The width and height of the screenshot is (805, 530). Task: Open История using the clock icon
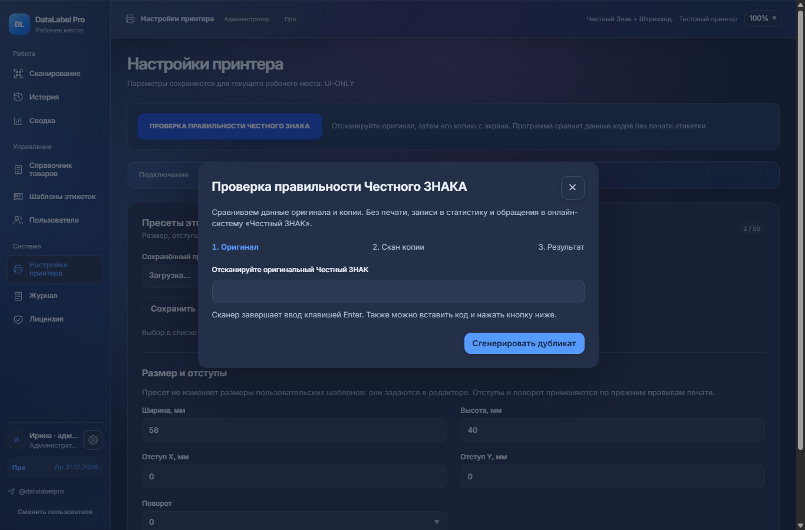[18, 97]
